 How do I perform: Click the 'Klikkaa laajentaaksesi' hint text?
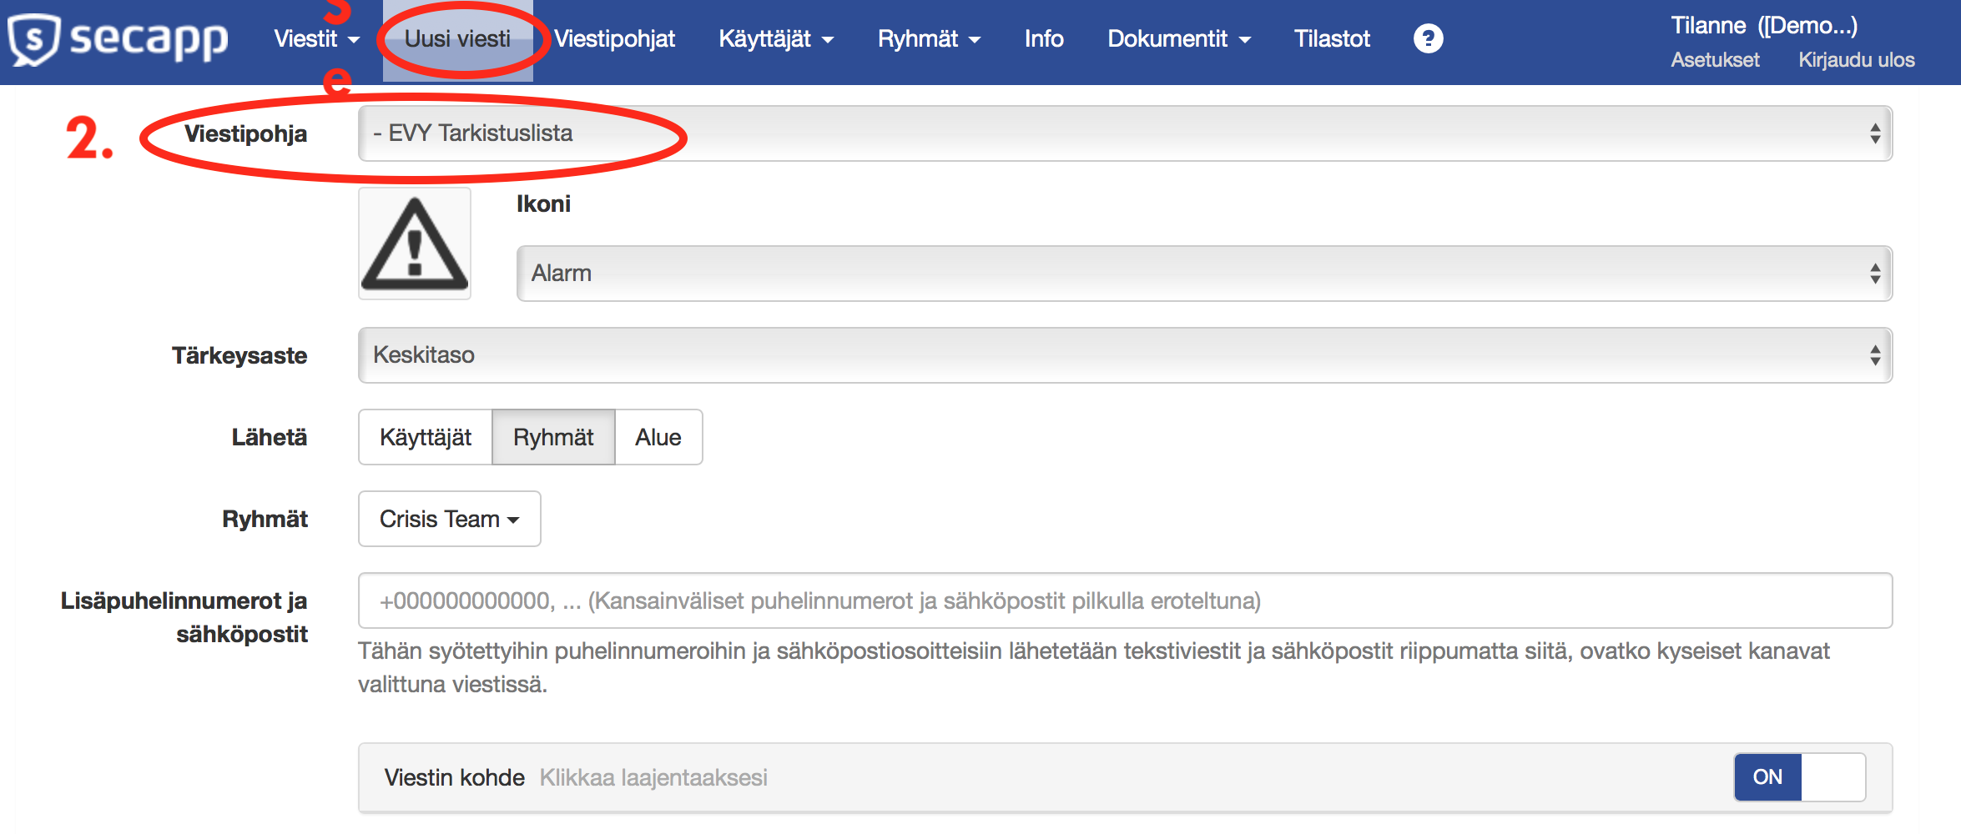click(653, 777)
